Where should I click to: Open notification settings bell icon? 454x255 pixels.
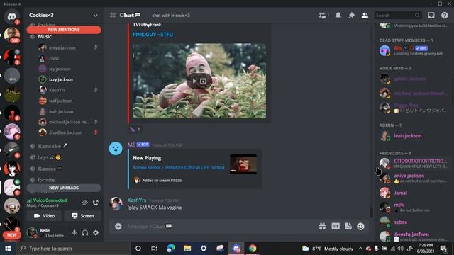pos(338,16)
